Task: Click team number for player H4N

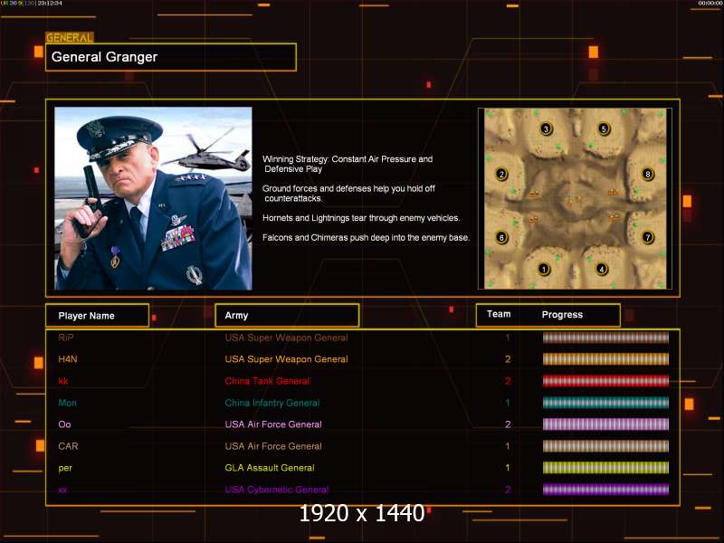Action: 508,359
